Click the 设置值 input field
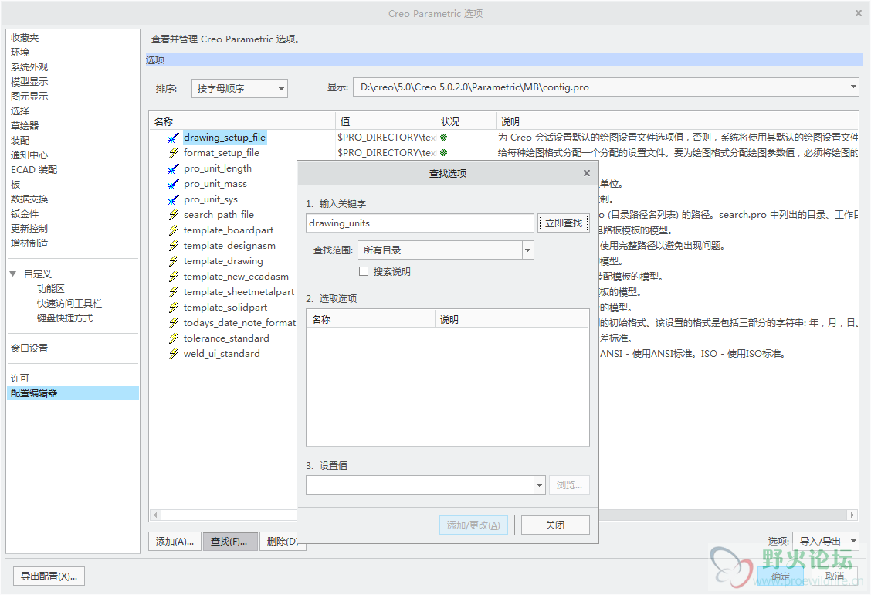871x595 pixels. (x=420, y=485)
